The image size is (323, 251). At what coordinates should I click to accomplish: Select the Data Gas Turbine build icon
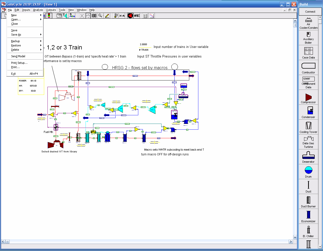(x=308, y=142)
